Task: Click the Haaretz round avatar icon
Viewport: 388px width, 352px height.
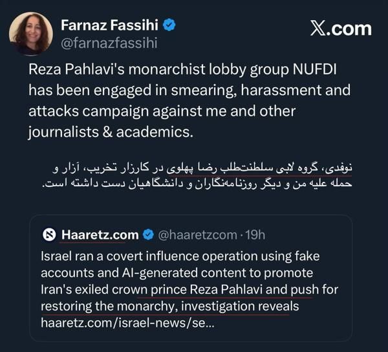Action: tap(50, 234)
